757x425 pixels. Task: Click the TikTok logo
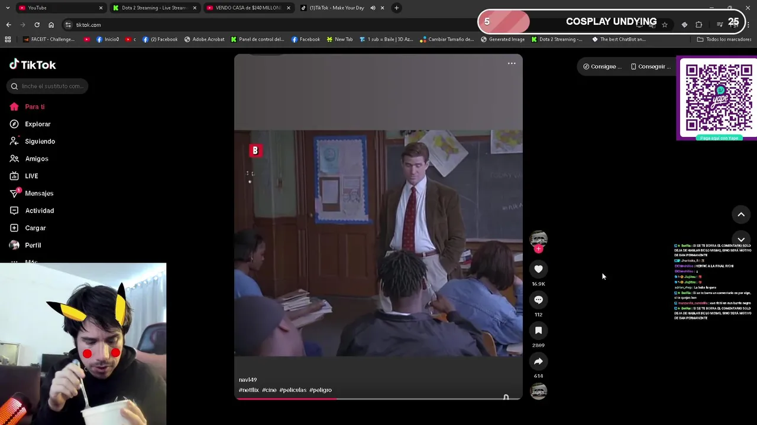(x=33, y=65)
